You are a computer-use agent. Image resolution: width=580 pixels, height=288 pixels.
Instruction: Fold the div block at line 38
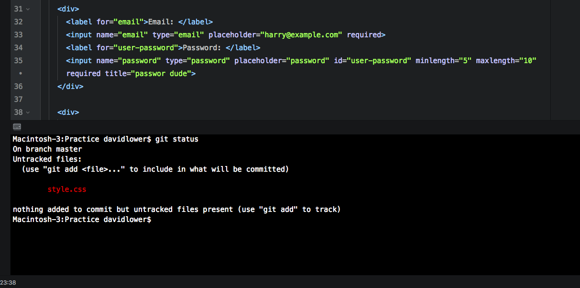click(28, 112)
